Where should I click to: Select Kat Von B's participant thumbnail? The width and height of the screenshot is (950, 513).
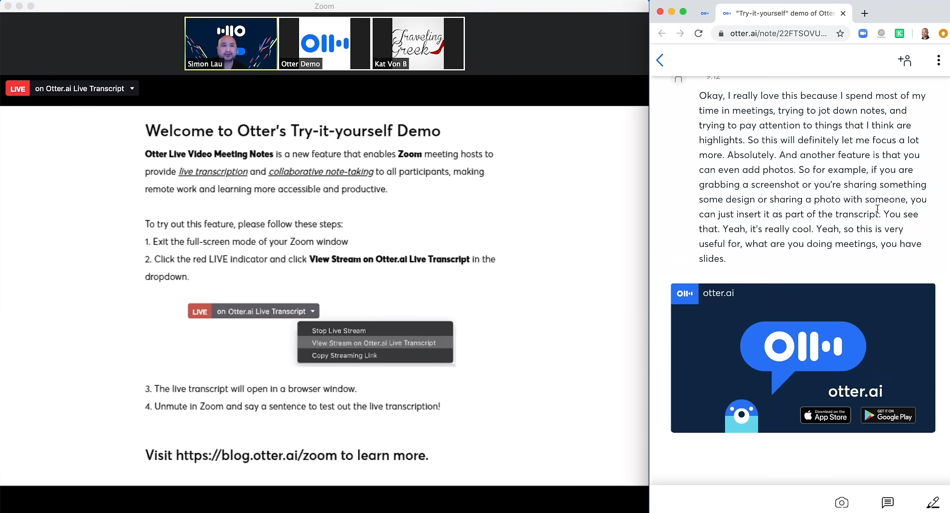point(418,44)
